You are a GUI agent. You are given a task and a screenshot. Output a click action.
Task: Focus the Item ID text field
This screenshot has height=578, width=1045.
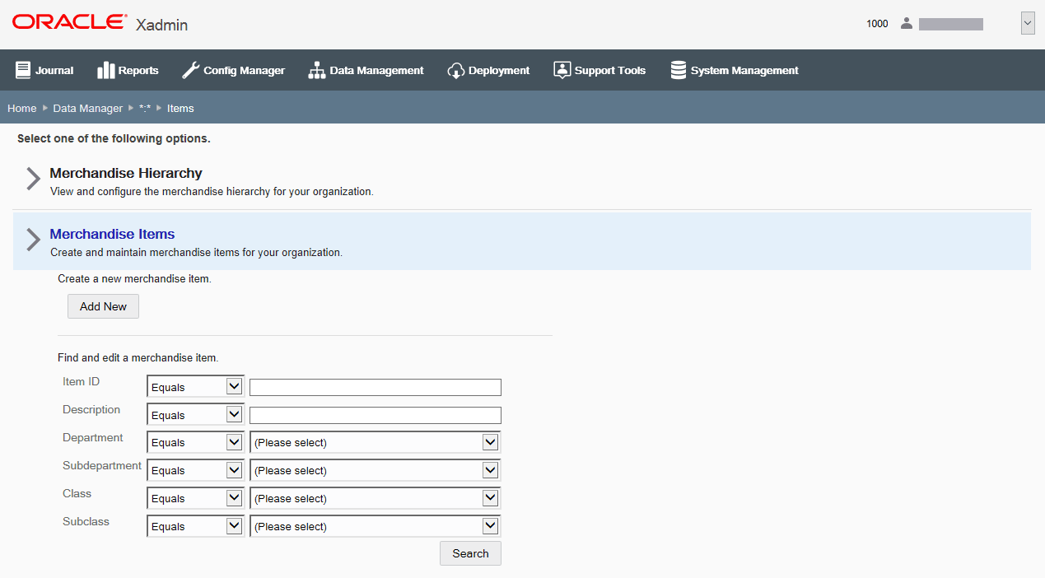click(x=376, y=387)
